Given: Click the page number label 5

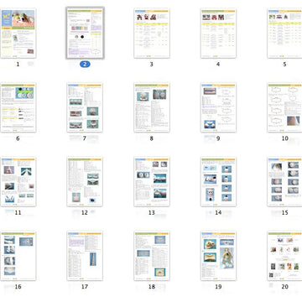Looking at the screenshot, I should pyautogui.click(x=284, y=65).
